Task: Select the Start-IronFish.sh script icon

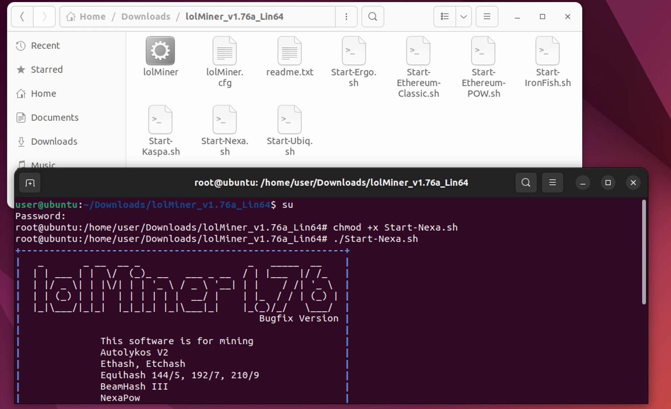Action: [547, 51]
